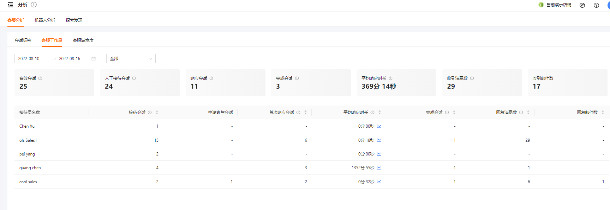Click the info icon next to 分析 title

click(34, 5)
